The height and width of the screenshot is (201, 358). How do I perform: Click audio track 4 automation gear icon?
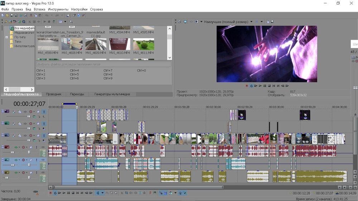click(23, 147)
